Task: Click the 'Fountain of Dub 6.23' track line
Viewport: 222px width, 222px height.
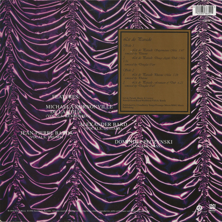Action: [x=153, y=83]
